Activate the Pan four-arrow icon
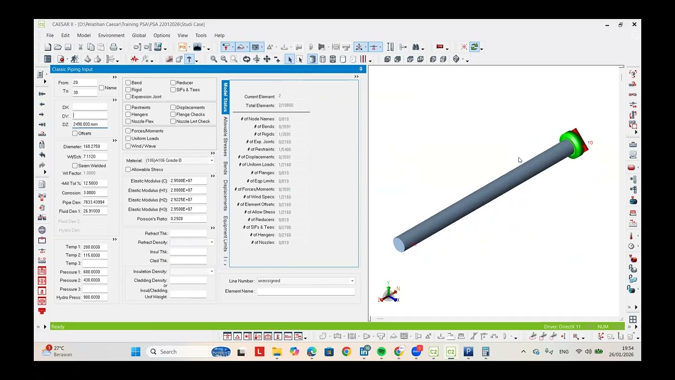This screenshot has height=380, width=675. (267, 59)
